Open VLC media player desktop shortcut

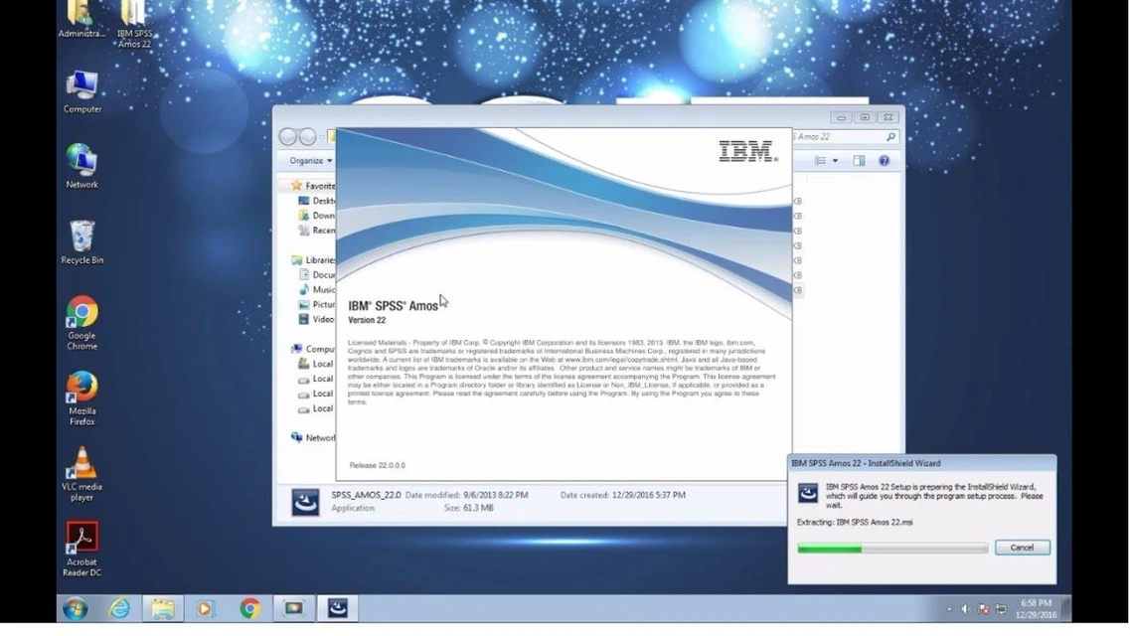click(x=82, y=474)
